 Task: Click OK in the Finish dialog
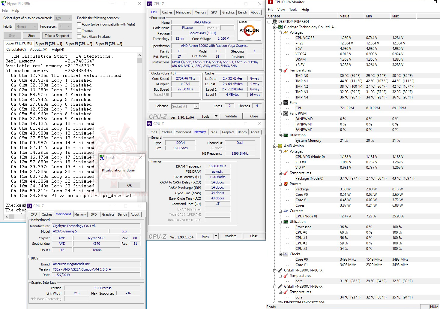[129, 185]
